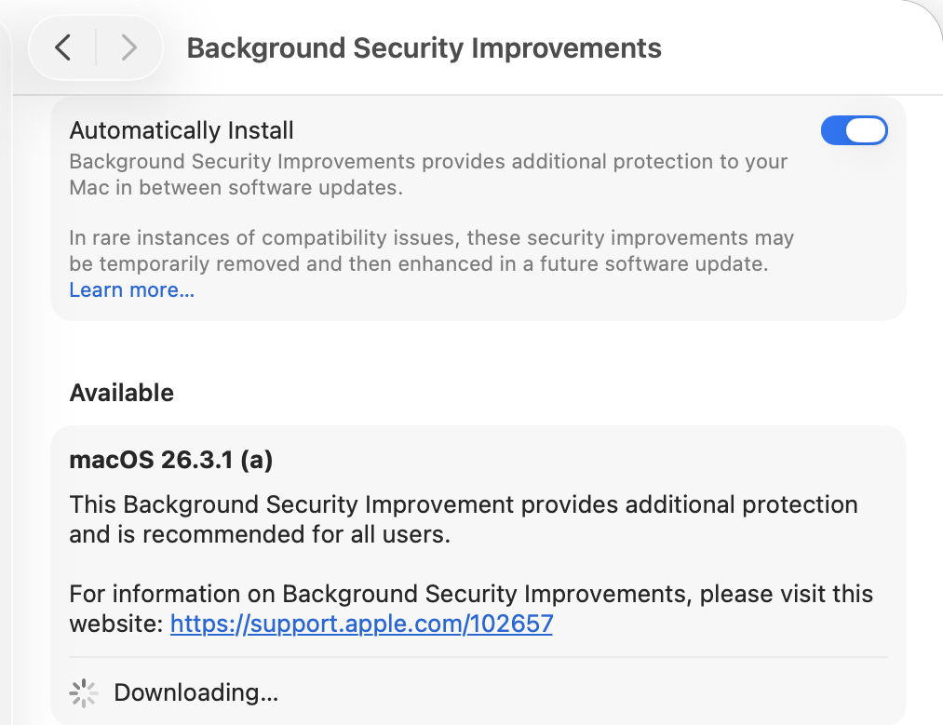Click the 'Mac in between software updates' line
Viewport: 943px width, 725px height.
pyautogui.click(x=235, y=187)
